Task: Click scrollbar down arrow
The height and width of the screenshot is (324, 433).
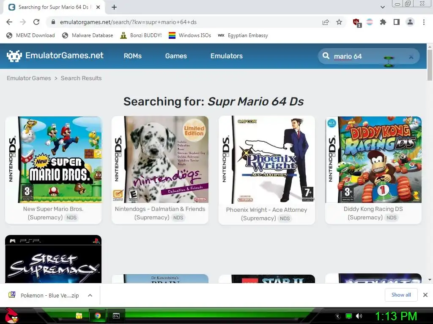Action: point(430,280)
